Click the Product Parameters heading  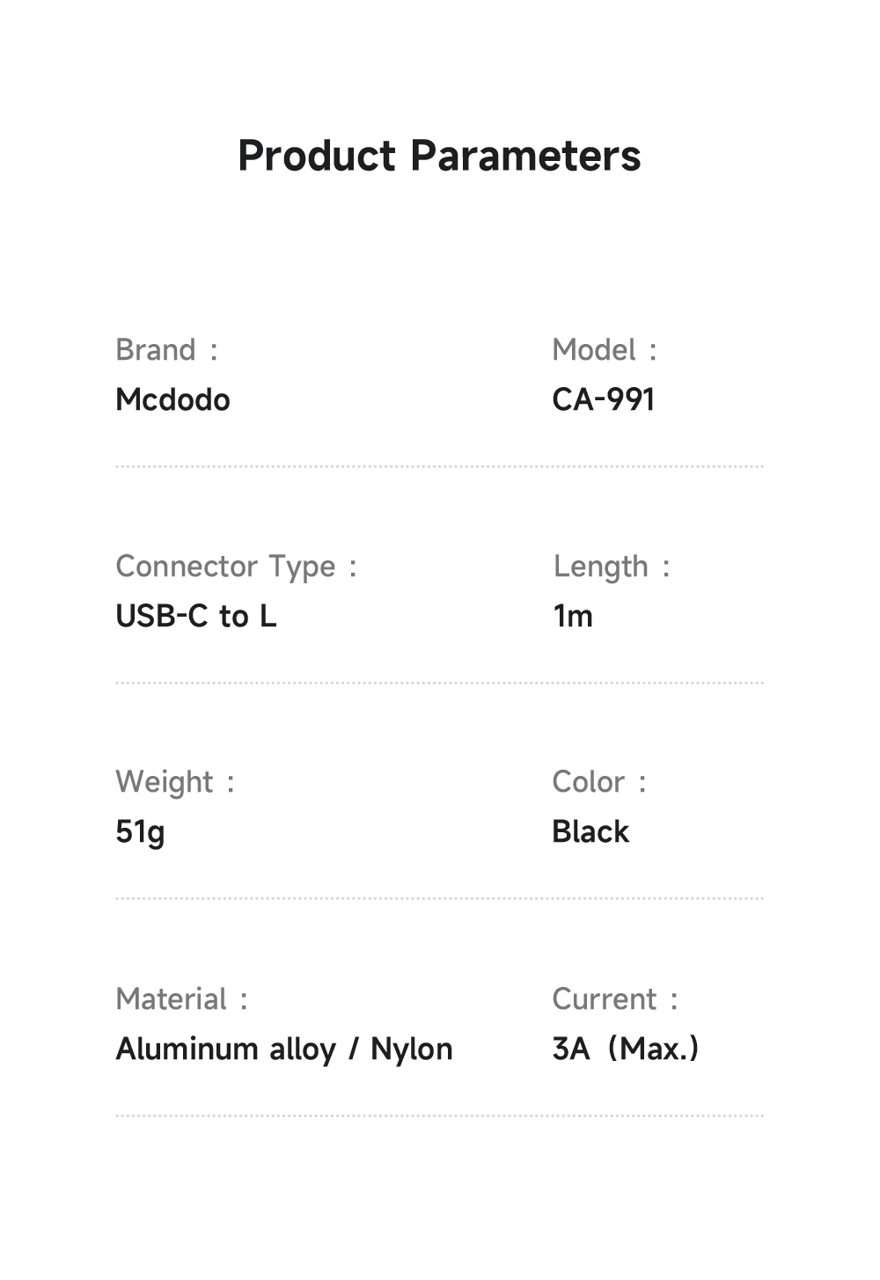439,156
